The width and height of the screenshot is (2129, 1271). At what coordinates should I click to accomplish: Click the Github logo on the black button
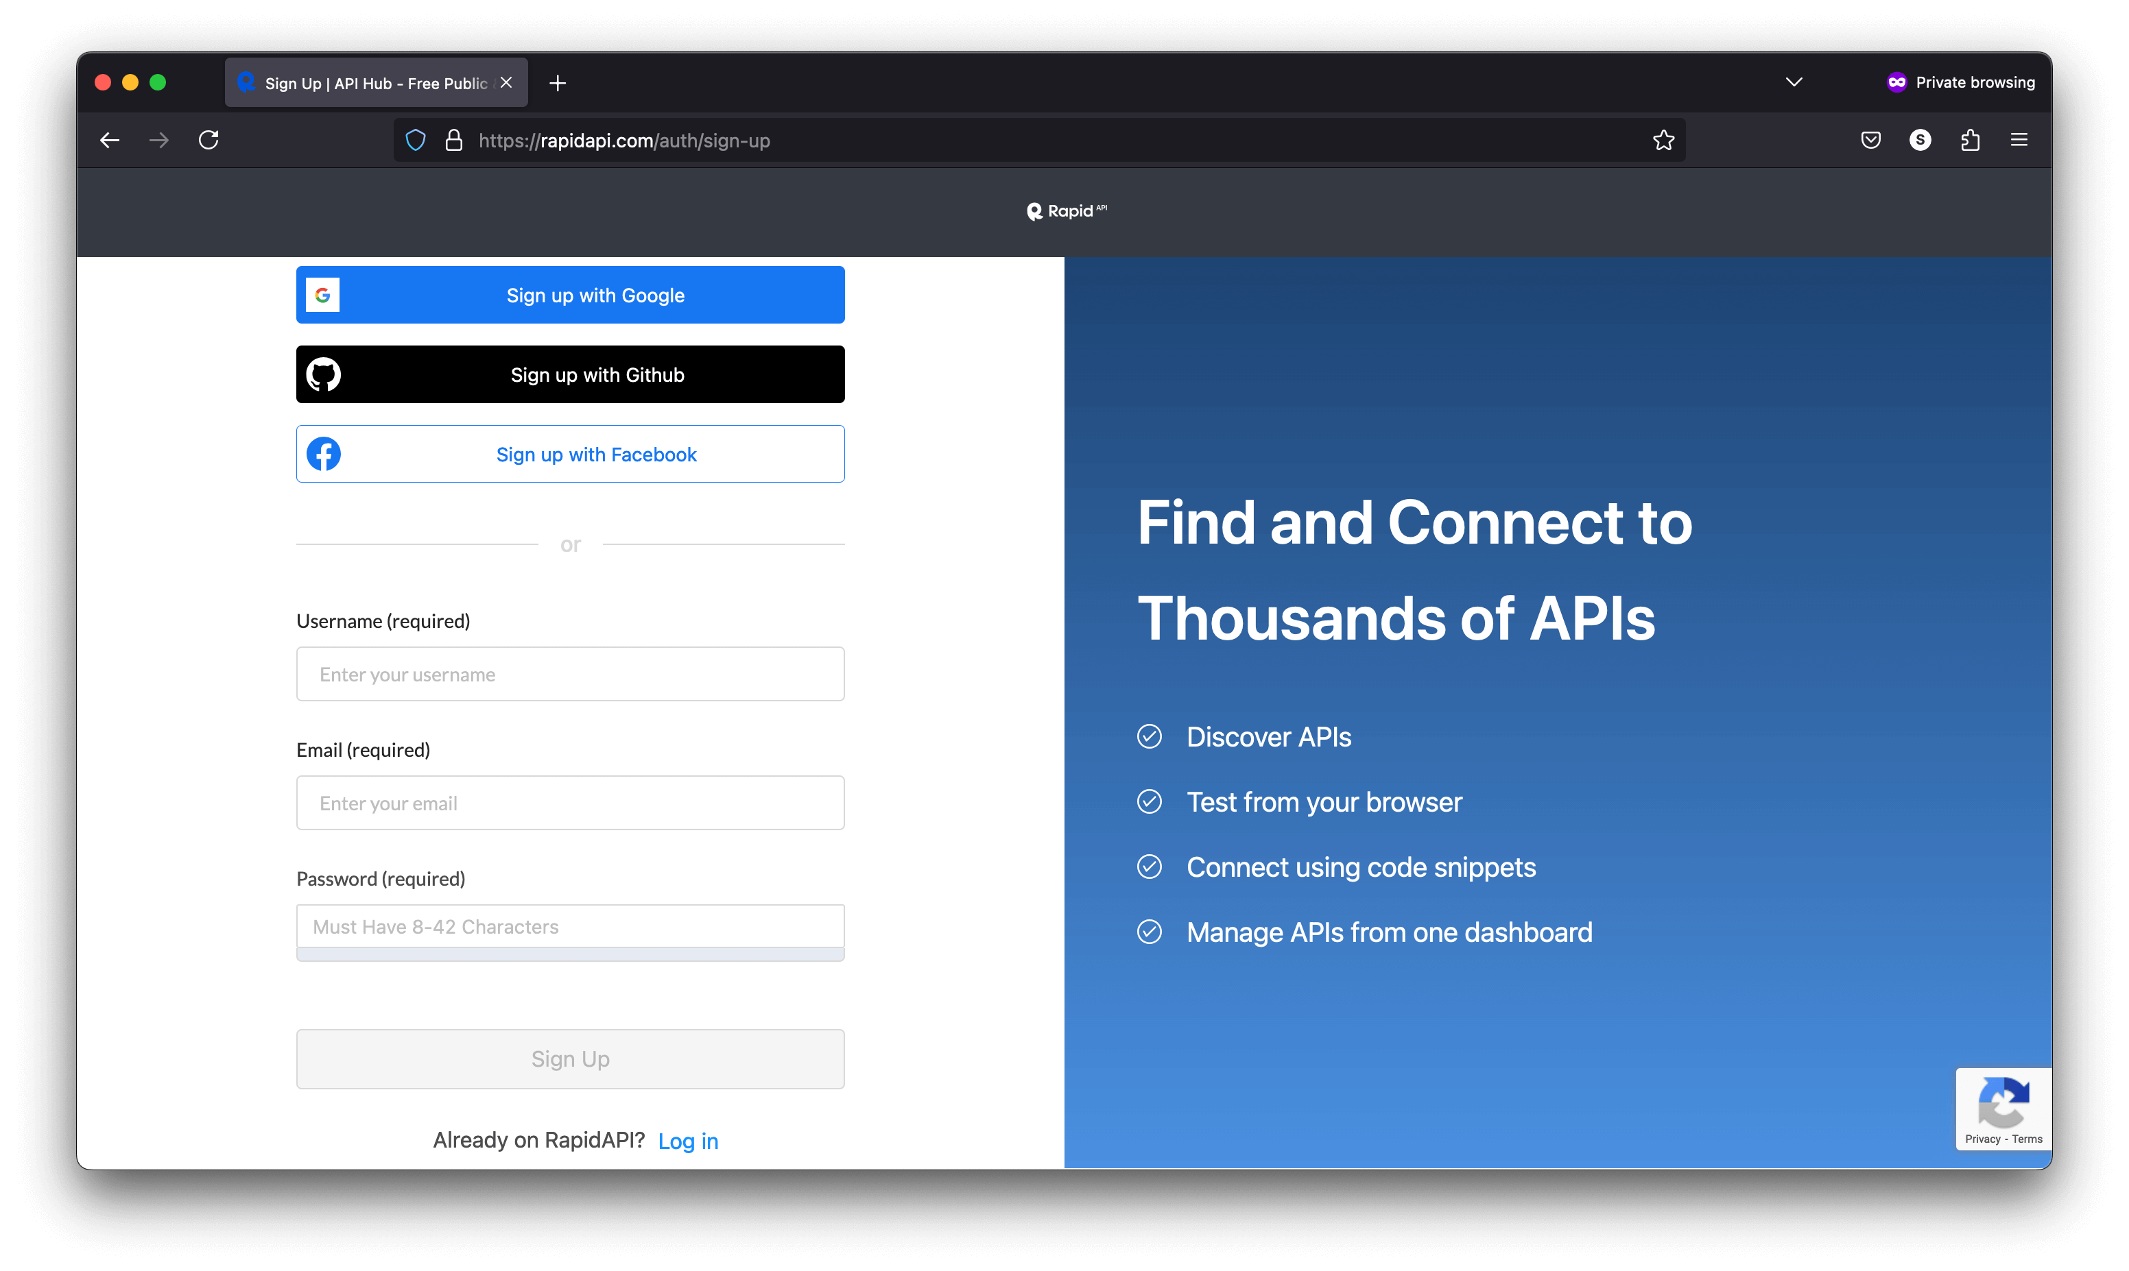click(x=324, y=374)
